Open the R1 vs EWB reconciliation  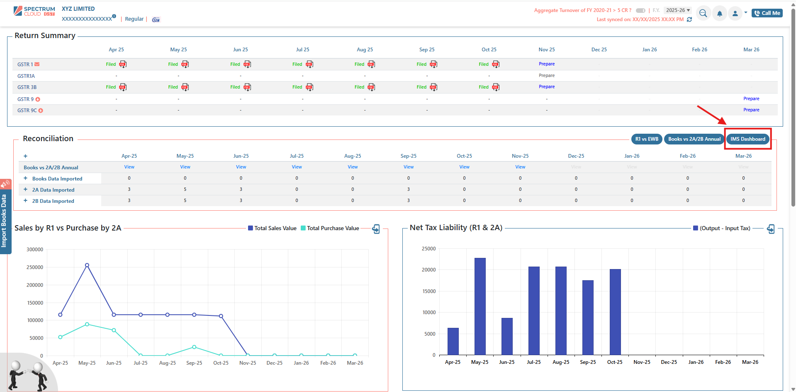click(646, 139)
